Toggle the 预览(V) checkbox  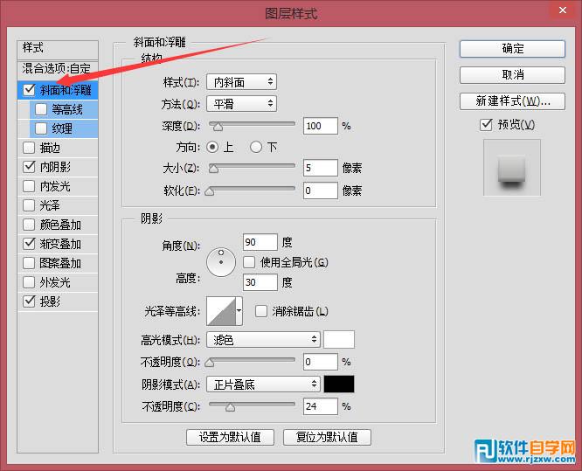(486, 125)
